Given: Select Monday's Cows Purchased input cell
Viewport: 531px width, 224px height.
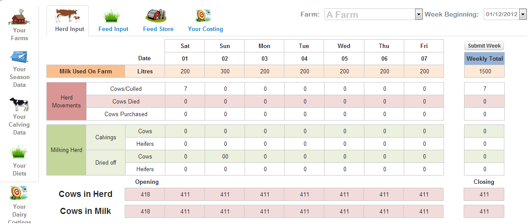Looking at the screenshot, I should click(265, 114).
